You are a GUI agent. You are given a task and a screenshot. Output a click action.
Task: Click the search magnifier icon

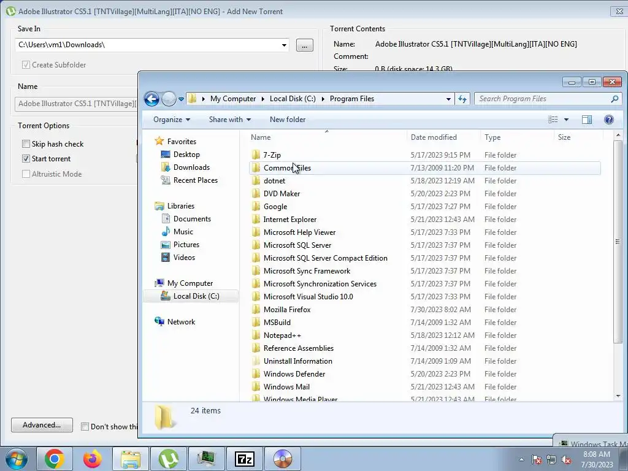coord(615,99)
